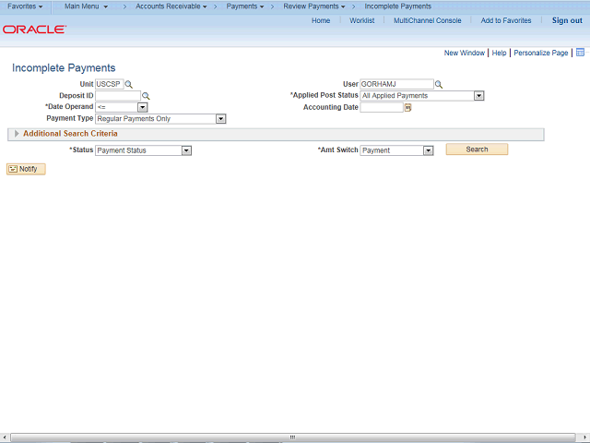Image resolution: width=590 pixels, height=443 pixels.
Task: Click the Unit lookup magnifier icon
Action: (x=129, y=84)
